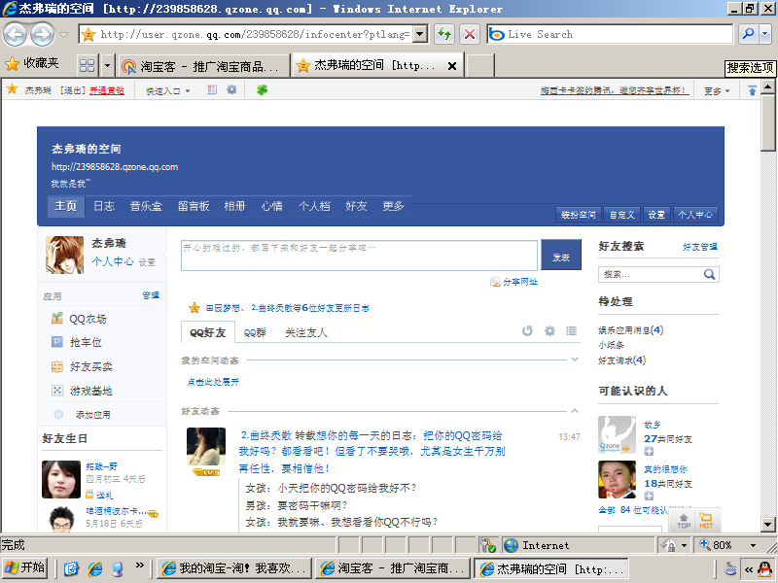Image resolution: width=778 pixels, height=583 pixels.
Task: Go back with the browser Back arrow
Action: pyautogui.click(x=16, y=35)
